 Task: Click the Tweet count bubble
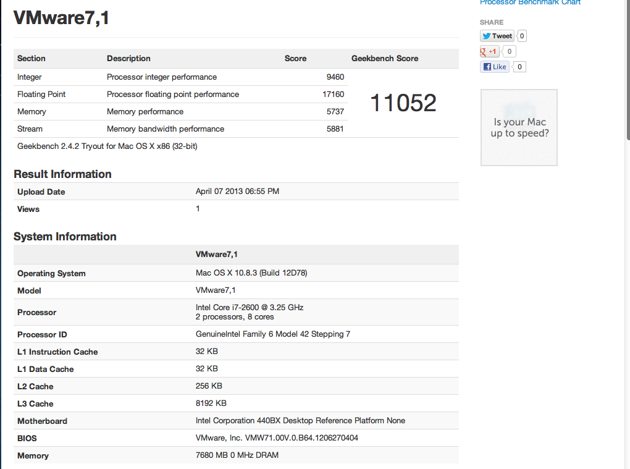pyautogui.click(x=522, y=36)
